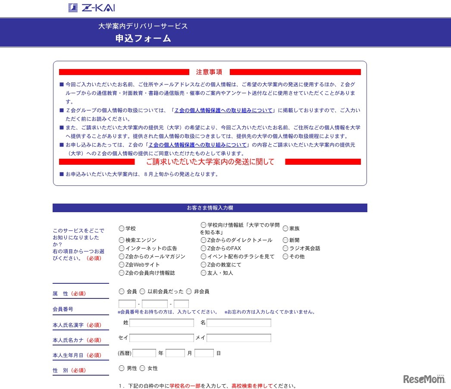
Task: Select the Z会からのFAX option
Action: pyautogui.click(x=204, y=248)
